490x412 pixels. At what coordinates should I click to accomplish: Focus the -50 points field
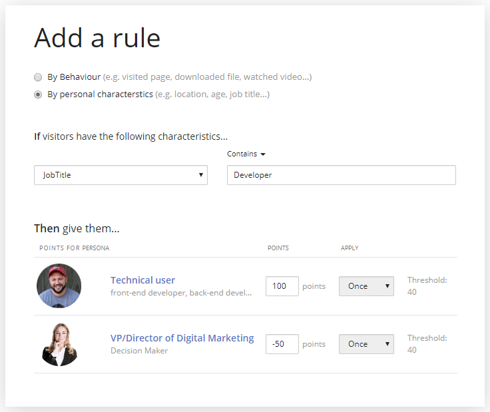tap(282, 344)
